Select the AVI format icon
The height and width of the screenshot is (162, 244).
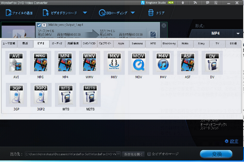point(16,63)
